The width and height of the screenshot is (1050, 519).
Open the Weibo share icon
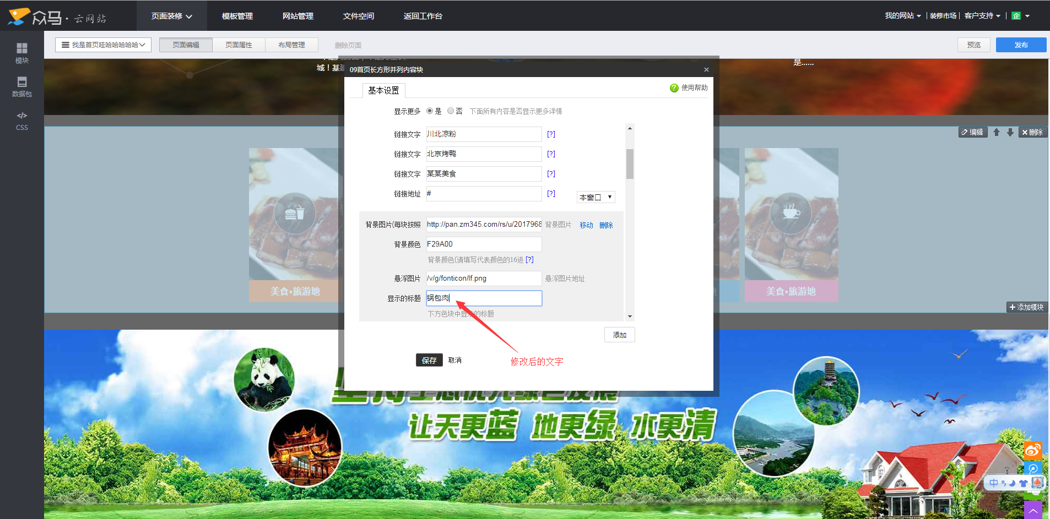point(1033,450)
